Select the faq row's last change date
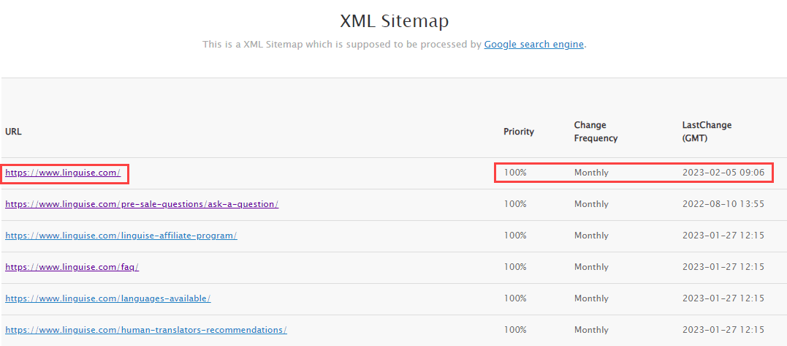 (x=723, y=267)
